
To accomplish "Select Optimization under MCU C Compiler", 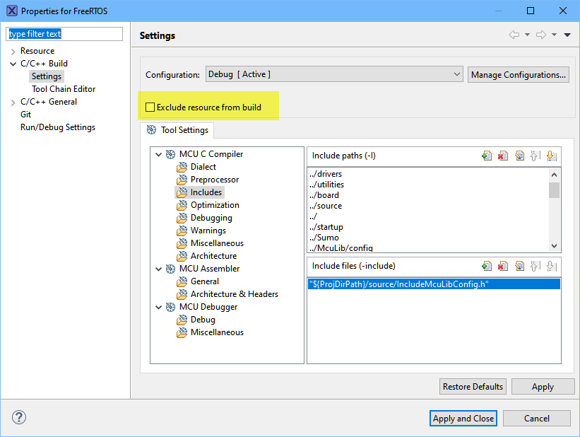I will [x=215, y=205].
